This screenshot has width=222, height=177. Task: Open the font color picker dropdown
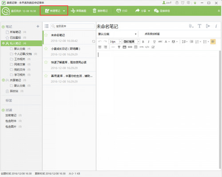click(x=169, y=42)
